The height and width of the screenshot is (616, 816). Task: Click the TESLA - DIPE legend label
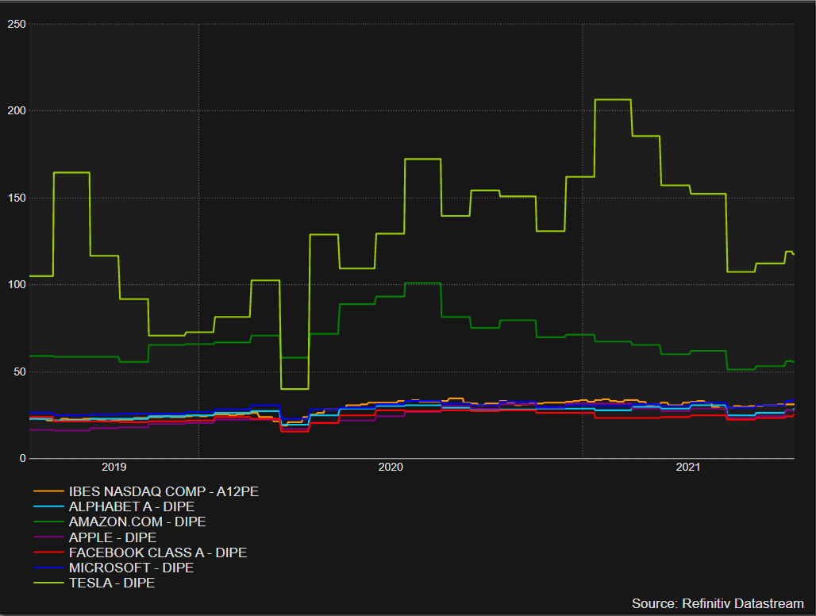coord(112,583)
